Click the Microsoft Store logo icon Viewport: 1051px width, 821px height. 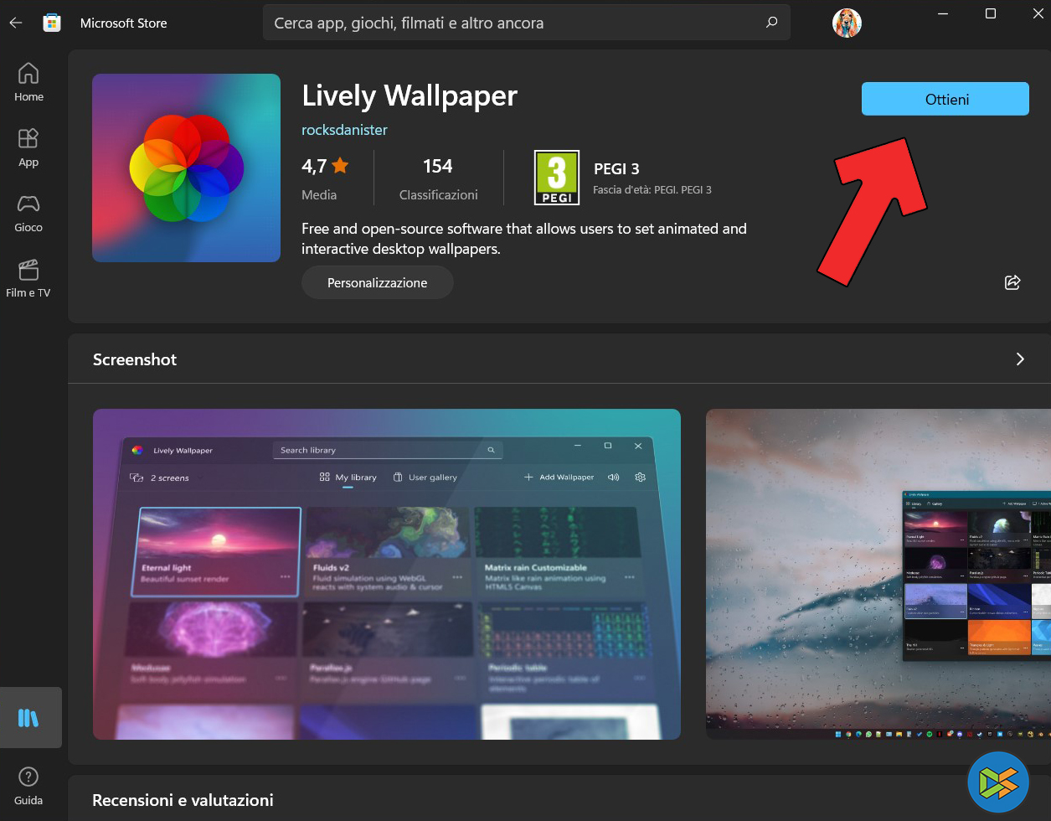coord(52,23)
